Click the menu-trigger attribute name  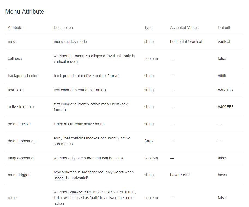tap(19, 175)
